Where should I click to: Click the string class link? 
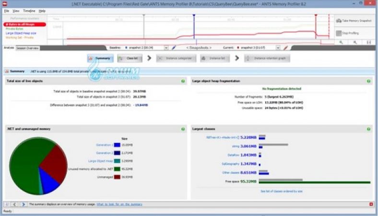[236, 146]
